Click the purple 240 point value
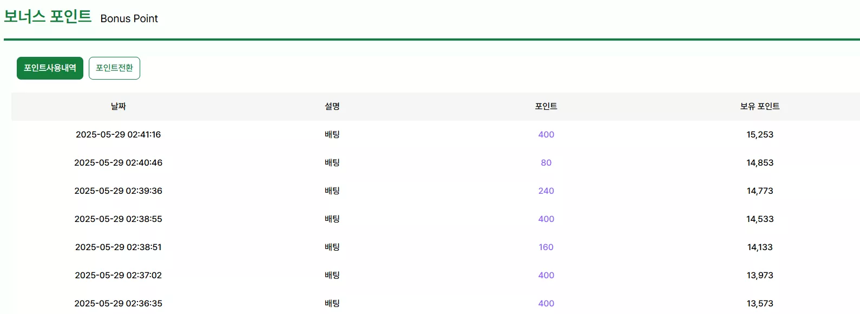 [546, 191]
